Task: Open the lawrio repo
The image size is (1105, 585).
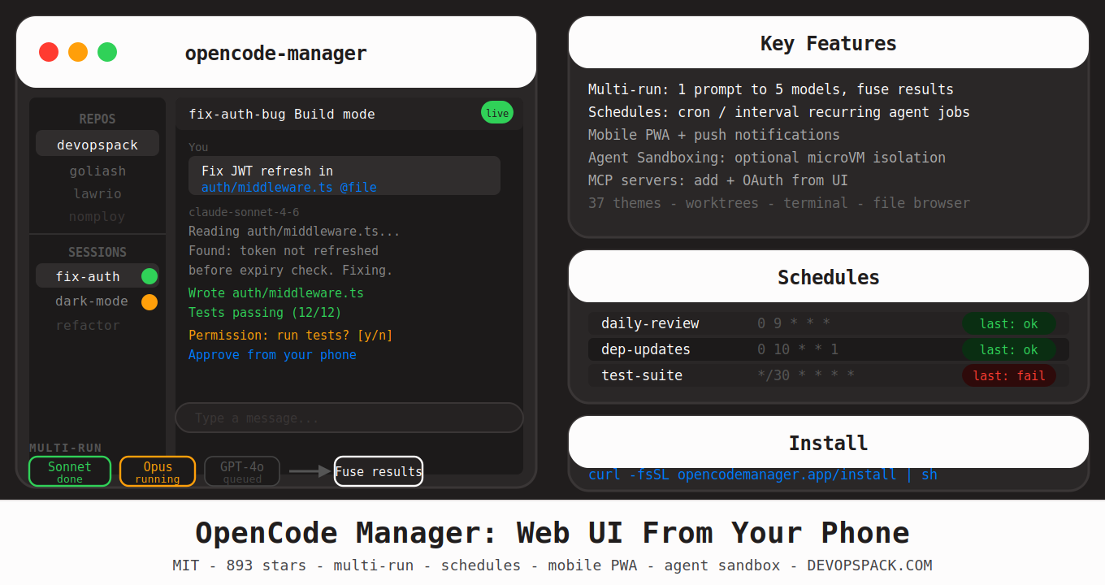Action: (97, 193)
